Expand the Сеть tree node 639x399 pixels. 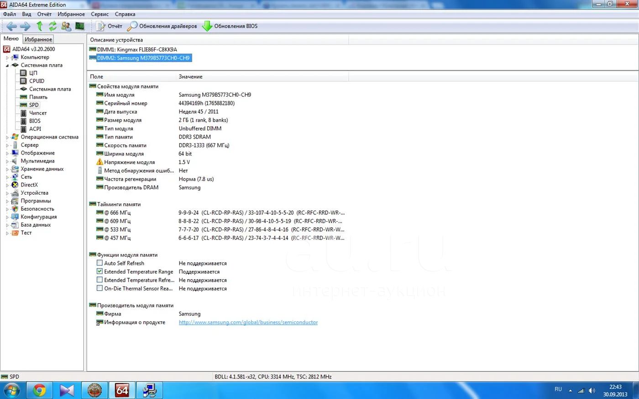7,177
